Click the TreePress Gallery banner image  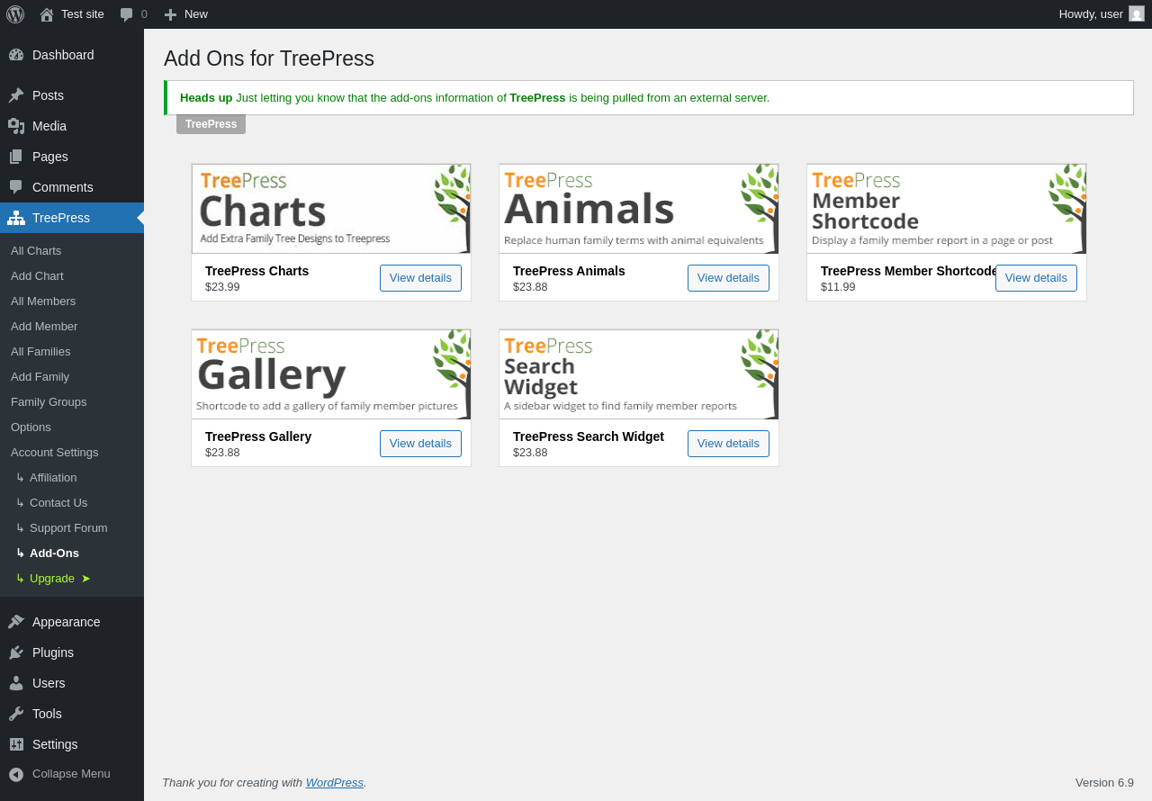[x=331, y=374]
